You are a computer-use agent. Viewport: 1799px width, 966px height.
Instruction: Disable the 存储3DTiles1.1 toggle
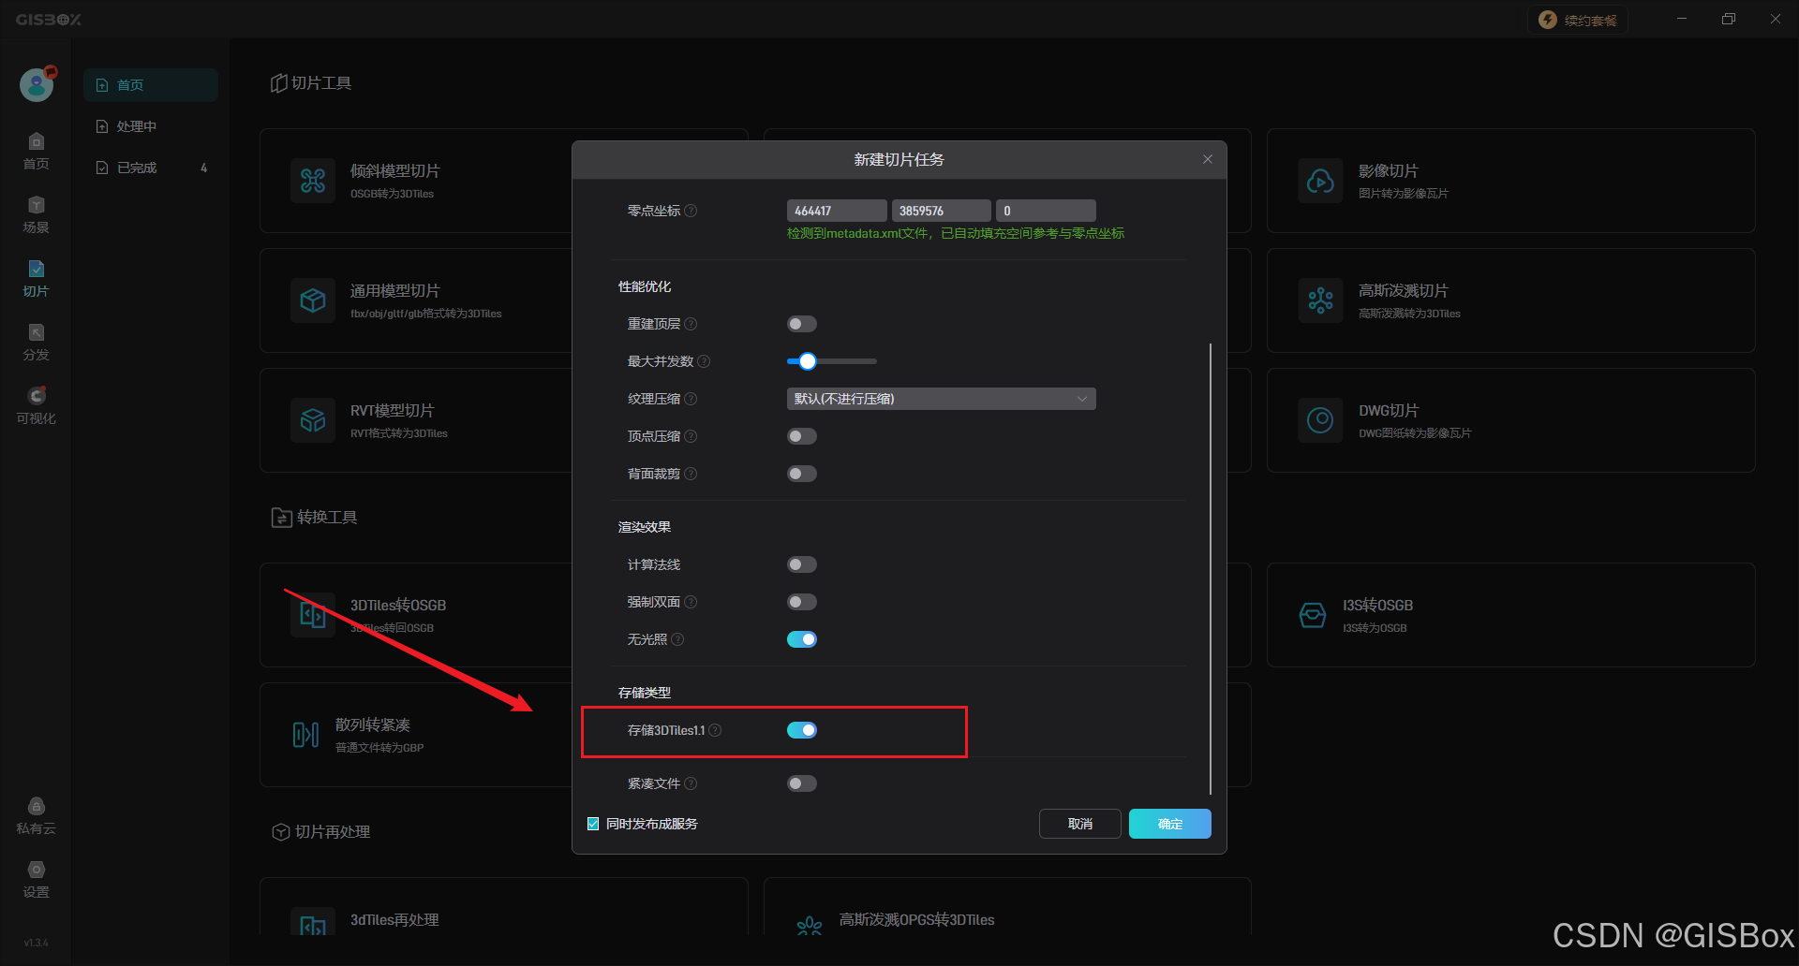point(802,730)
